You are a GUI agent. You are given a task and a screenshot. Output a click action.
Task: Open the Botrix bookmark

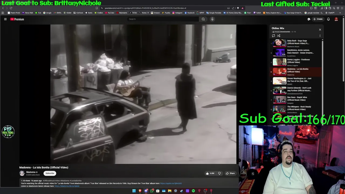[89, 13]
